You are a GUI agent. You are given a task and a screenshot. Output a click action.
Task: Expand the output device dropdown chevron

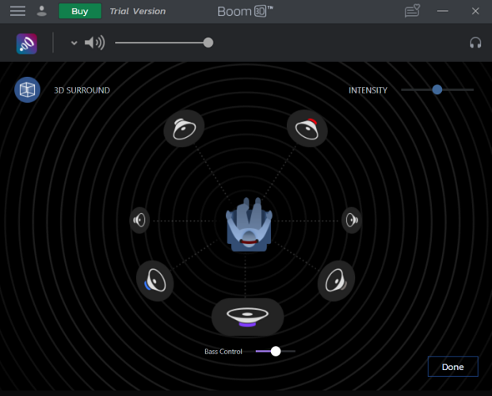tap(74, 43)
